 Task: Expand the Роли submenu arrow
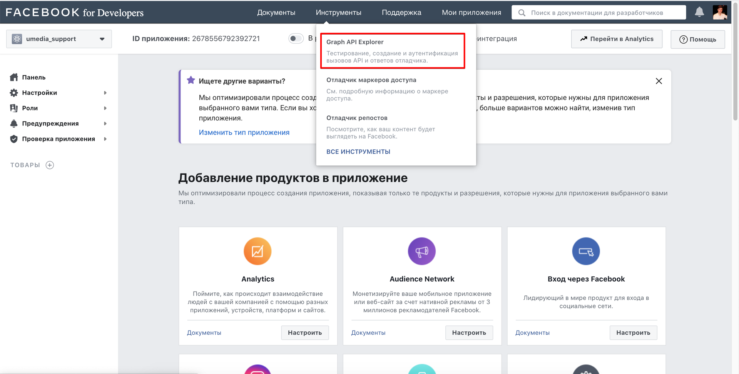pos(105,108)
